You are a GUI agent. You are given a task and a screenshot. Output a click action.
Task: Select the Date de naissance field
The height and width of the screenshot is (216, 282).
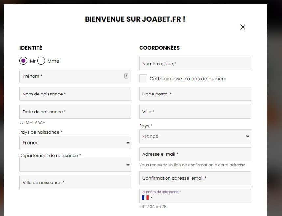75,112
